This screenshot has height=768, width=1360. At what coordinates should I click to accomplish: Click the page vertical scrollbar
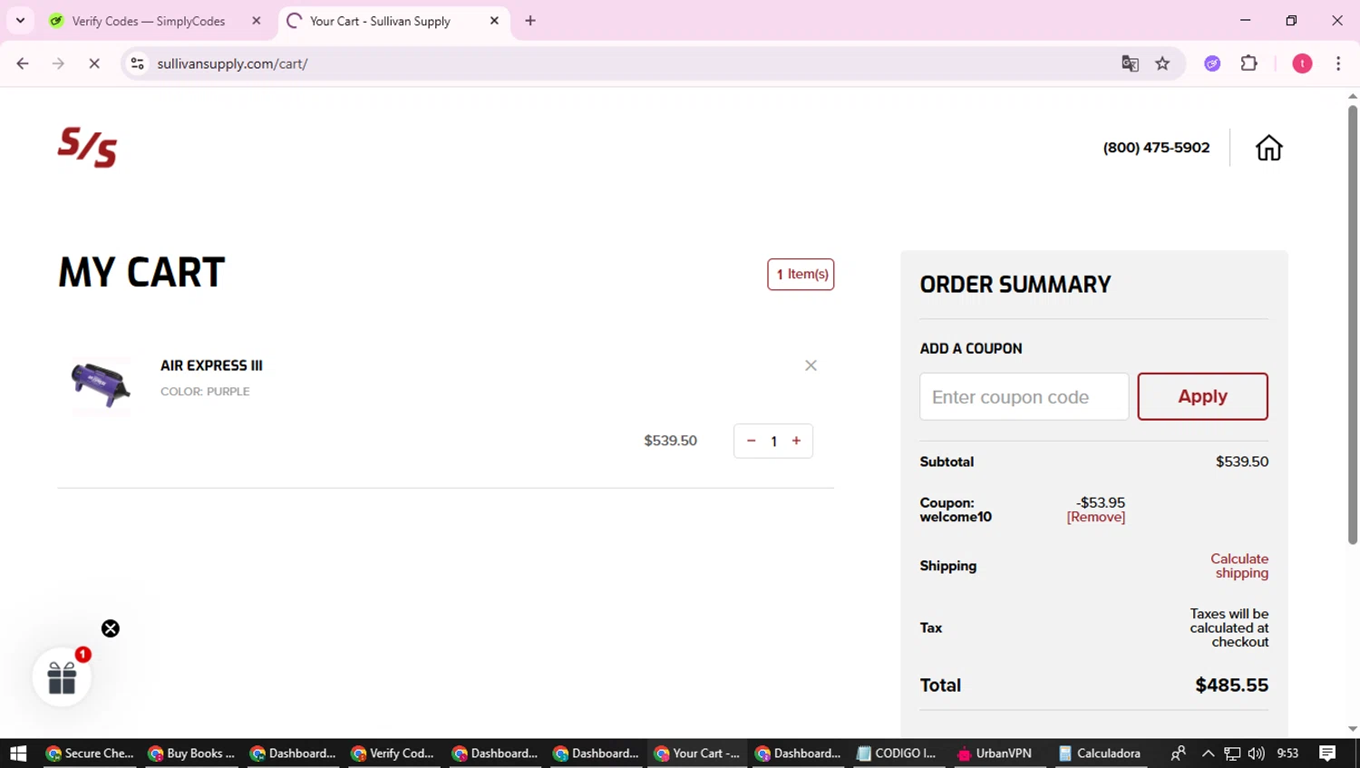click(1352, 325)
